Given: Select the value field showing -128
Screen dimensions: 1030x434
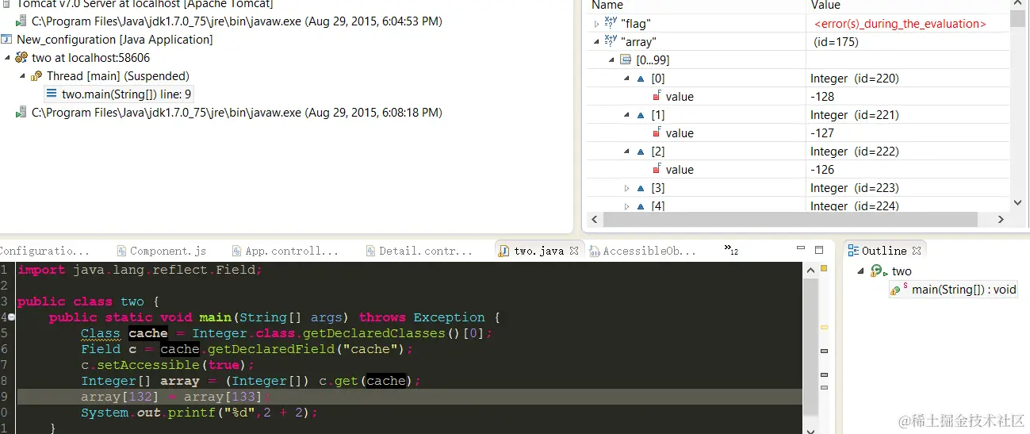Looking at the screenshot, I should coord(822,97).
